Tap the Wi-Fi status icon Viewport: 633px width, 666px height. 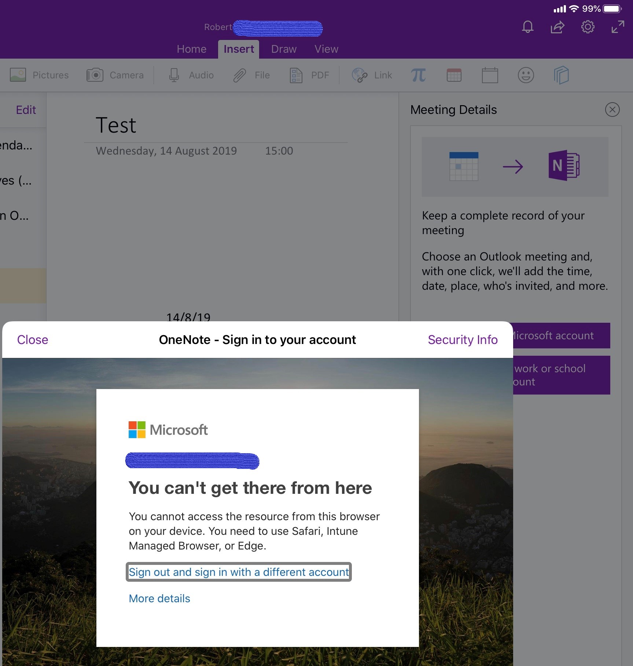574,8
